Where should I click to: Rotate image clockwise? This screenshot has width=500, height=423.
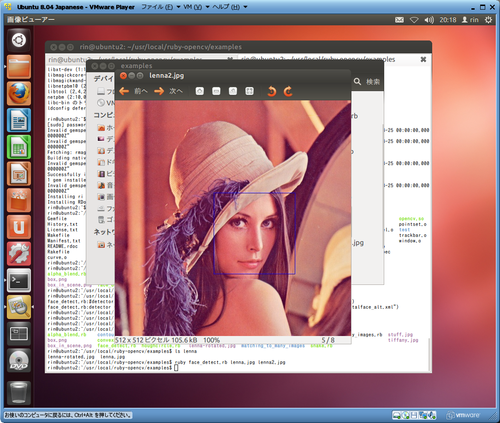coord(288,91)
